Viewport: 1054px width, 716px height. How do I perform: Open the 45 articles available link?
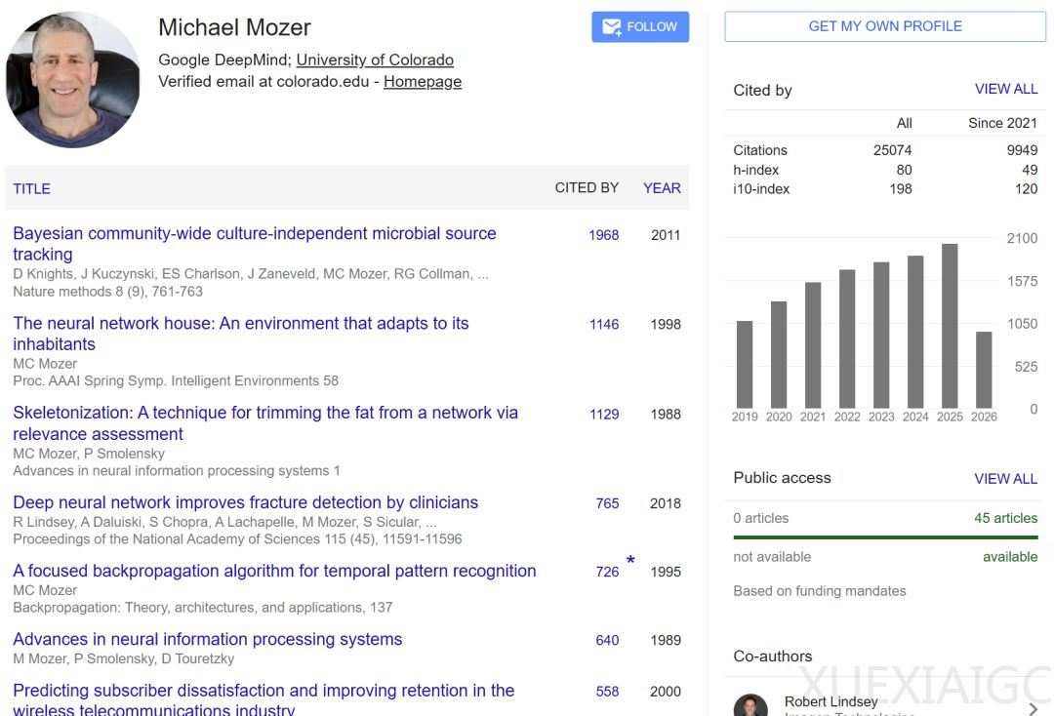pos(1005,518)
